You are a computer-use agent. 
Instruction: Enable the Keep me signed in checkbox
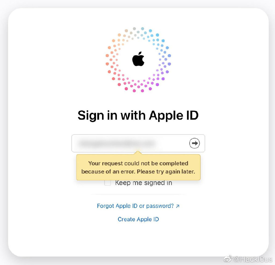coord(107,183)
